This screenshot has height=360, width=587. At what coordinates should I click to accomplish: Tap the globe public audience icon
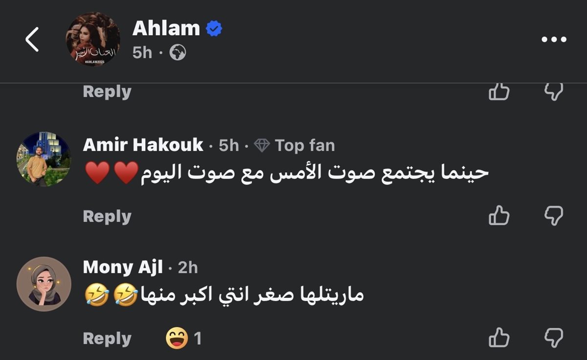[x=178, y=53]
